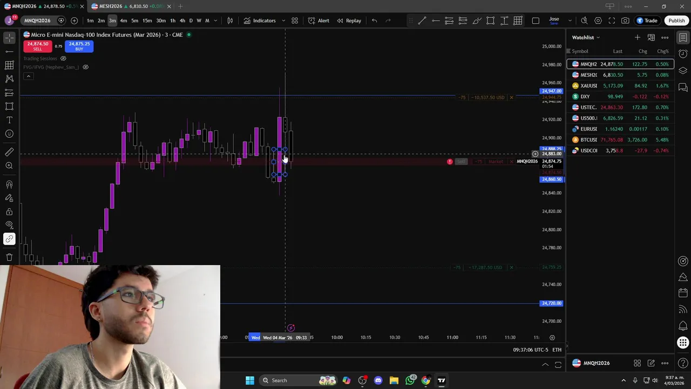
Task: Select the trend line drawing tool in left sidebar
Action: click(x=9, y=51)
